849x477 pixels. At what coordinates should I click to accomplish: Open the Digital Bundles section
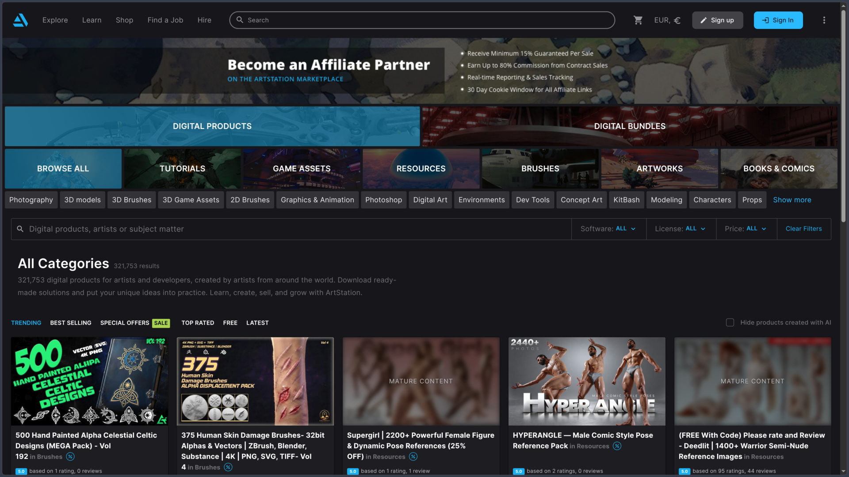[x=630, y=126]
